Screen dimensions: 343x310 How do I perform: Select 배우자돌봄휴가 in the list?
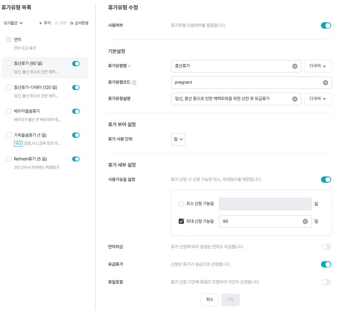pos(27,111)
